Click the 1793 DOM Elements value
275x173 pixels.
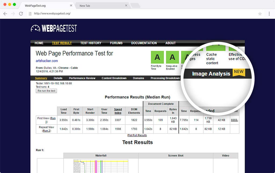[x=134, y=129]
